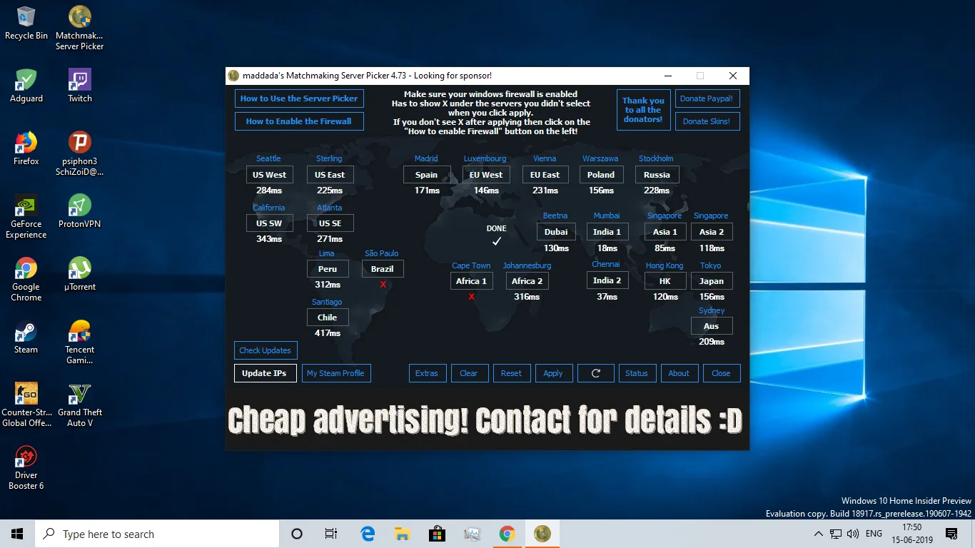The width and height of the screenshot is (975, 548).
Task: Toggle the Africa 1 server
Action: [471, 280]
